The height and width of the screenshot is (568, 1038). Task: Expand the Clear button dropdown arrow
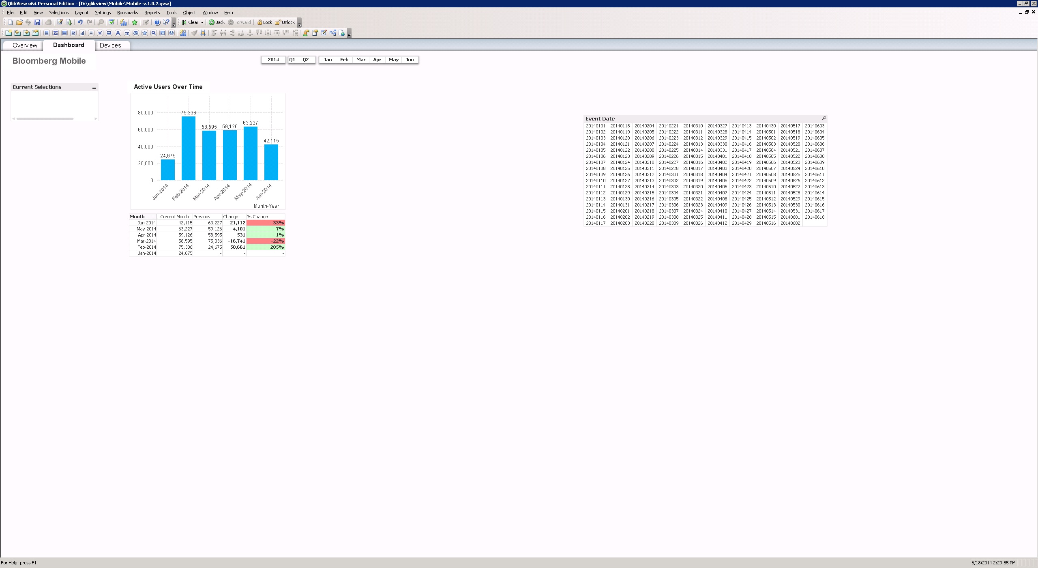[x=202, y=22]
